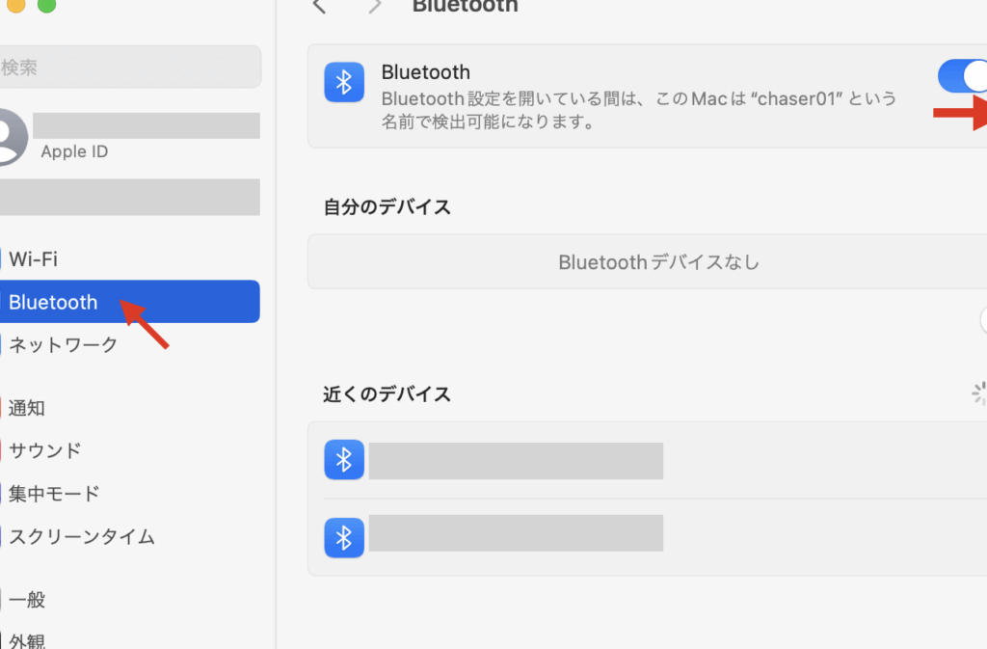987x649 pixels.
Task: Open 通知 settings in the sidebar
Action: click(x=130, y=408)
